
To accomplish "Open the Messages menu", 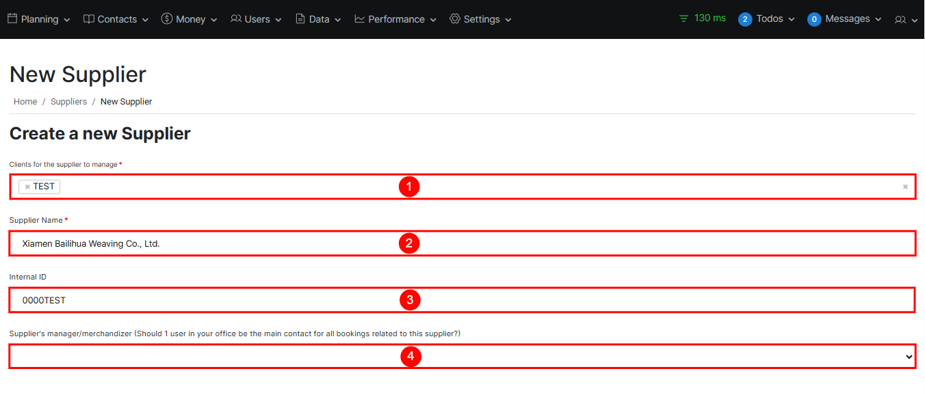I will click(x=845, y=19).
